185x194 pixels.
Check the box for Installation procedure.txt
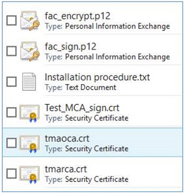coord(12,82)
